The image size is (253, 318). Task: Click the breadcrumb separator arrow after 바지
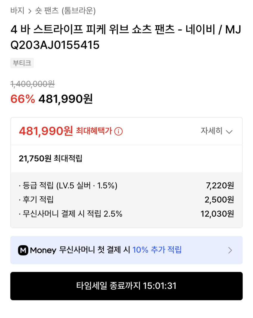coord(30,11)
